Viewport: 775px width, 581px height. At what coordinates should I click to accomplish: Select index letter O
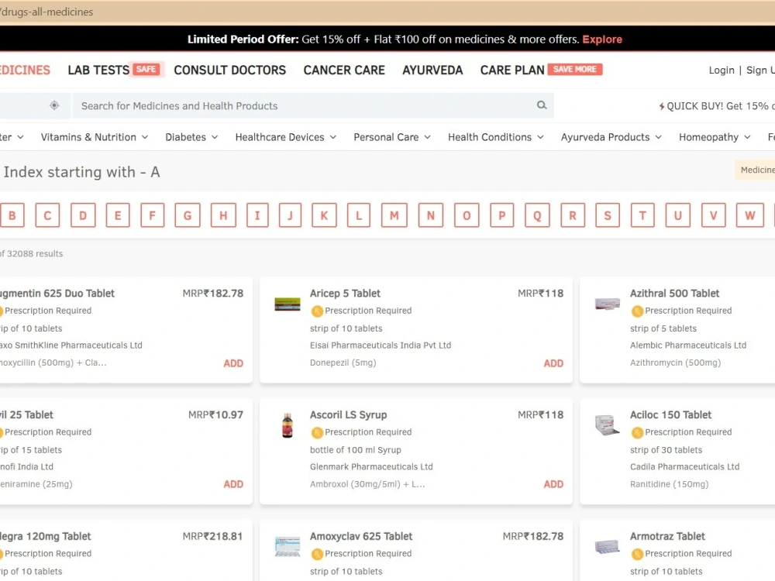point(467,215)
